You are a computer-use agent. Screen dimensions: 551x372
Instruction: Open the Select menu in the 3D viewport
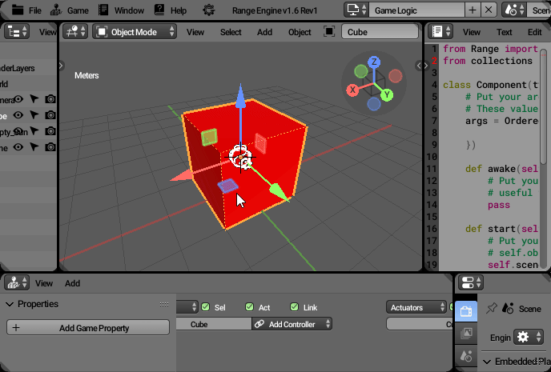coord(231,32)
